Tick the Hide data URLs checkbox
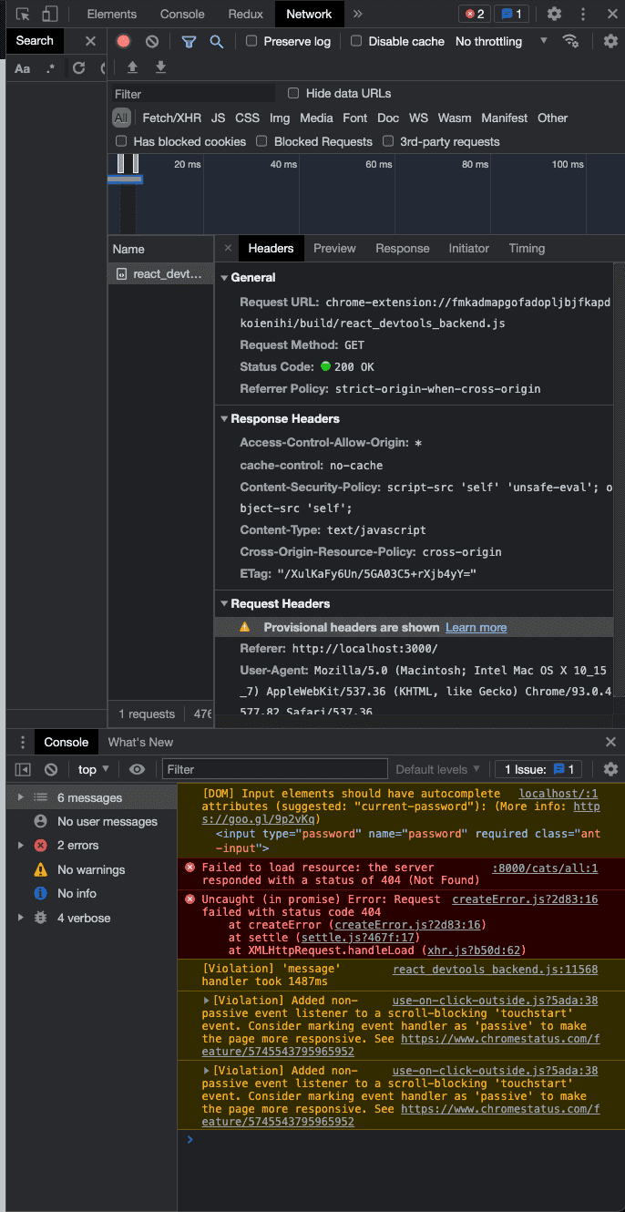 click(x=293, y=93)
